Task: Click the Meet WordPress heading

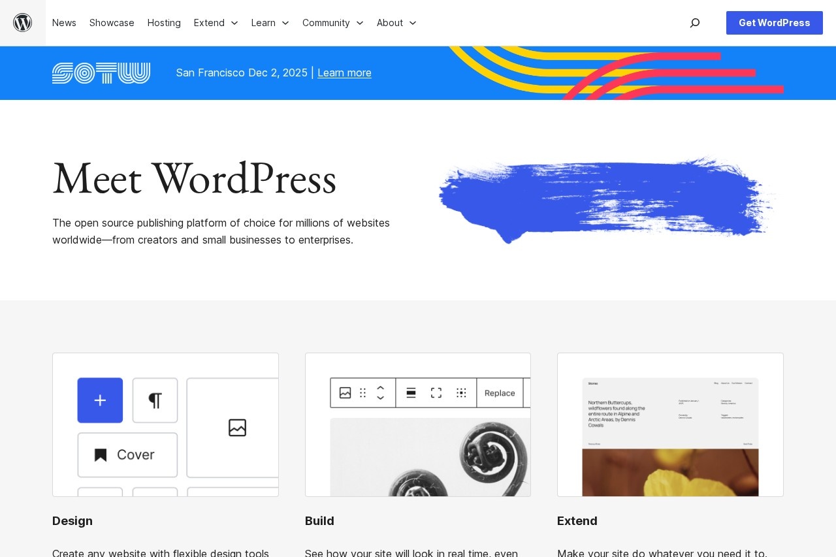Action: coord(194,179)
